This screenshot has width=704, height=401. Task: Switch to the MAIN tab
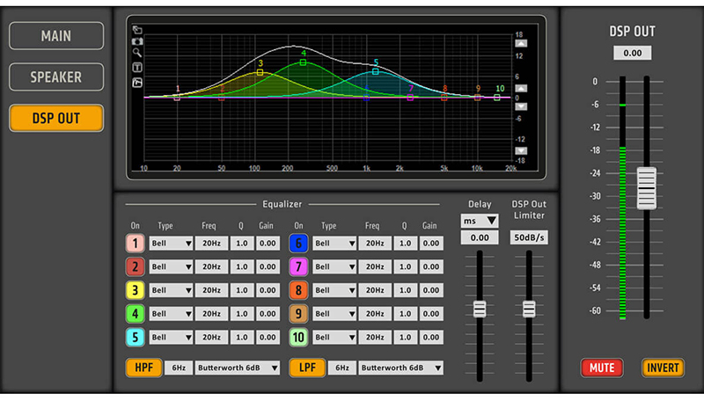pos(56,36)
